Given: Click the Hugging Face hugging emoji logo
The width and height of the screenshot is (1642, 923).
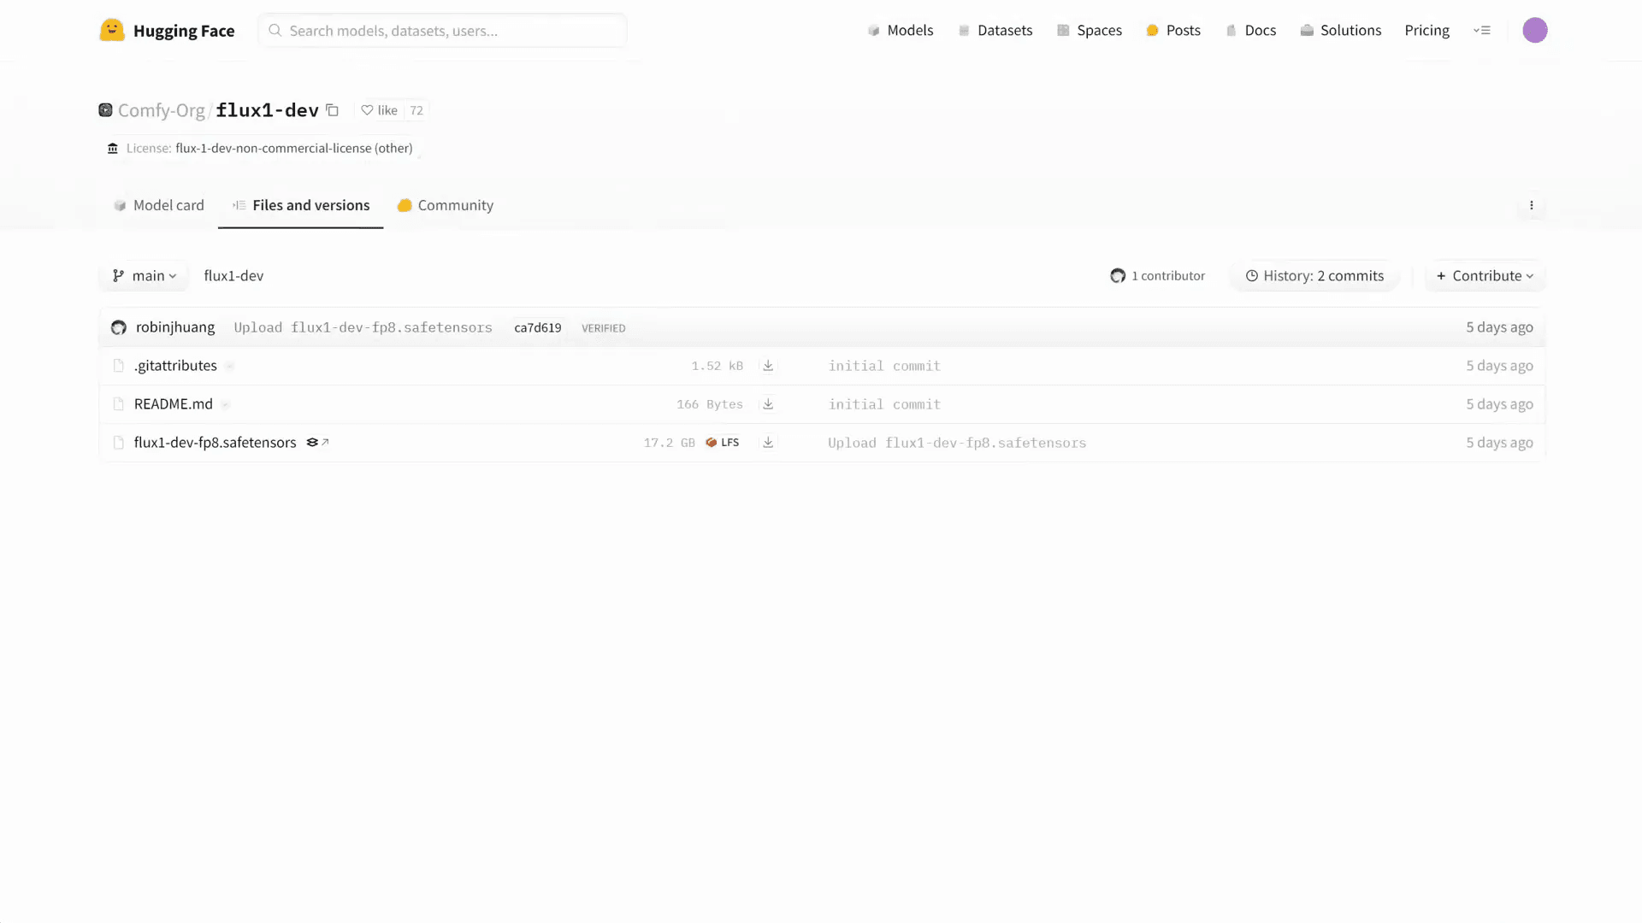Looking at the screenshot, I should coord(112,30).
